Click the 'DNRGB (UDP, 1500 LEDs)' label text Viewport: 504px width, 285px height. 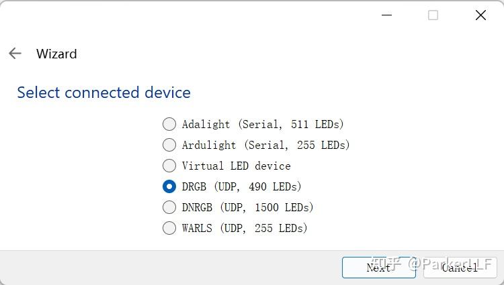247,207
